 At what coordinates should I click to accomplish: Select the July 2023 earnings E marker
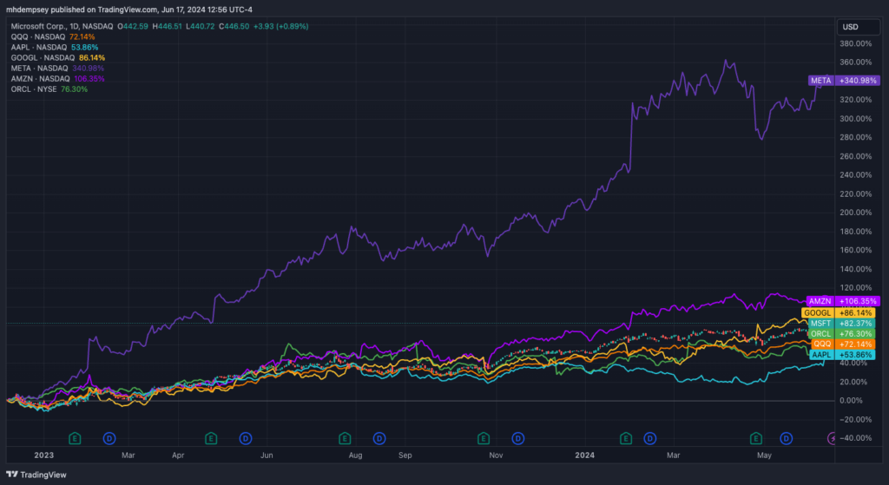tap(345, 438)
